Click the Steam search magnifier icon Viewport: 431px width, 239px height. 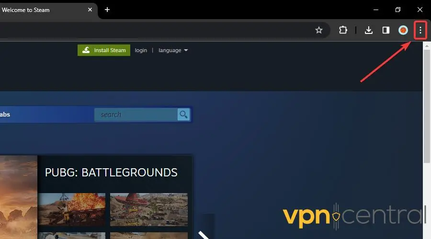point(183,115)
